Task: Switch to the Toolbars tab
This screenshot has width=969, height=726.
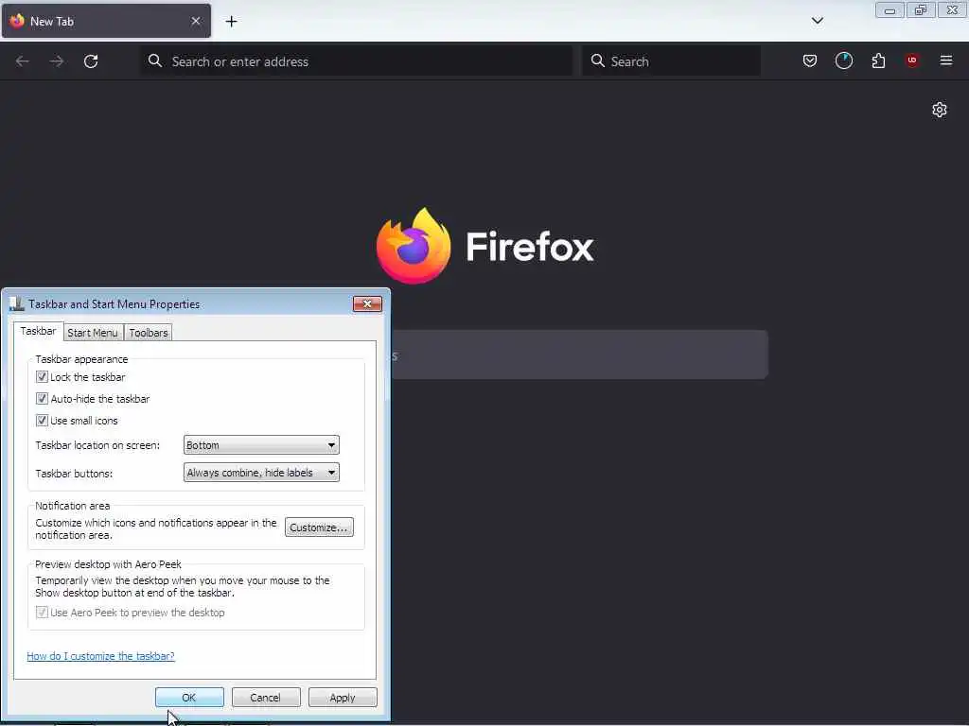Action: (x=149, y=333)
